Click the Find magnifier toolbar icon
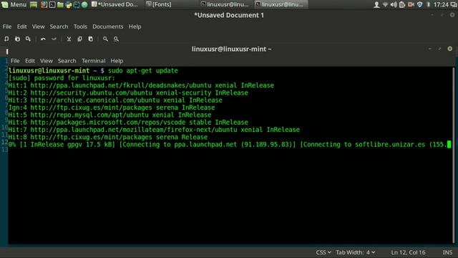 (x=105, y=39)
